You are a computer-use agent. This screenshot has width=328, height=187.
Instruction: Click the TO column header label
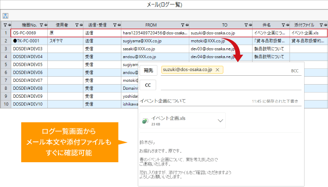click(x=224, y=25)
